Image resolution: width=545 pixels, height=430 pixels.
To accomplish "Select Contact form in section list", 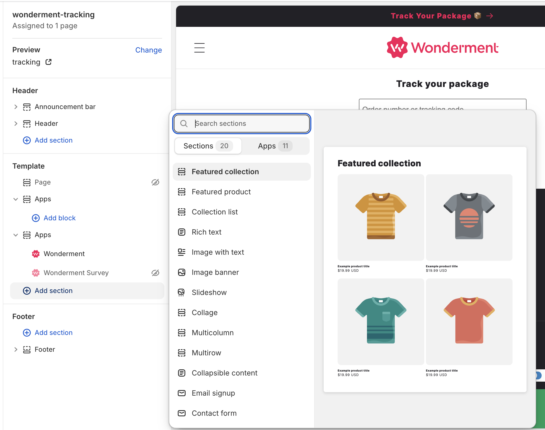I will click(x=242, y=413).
